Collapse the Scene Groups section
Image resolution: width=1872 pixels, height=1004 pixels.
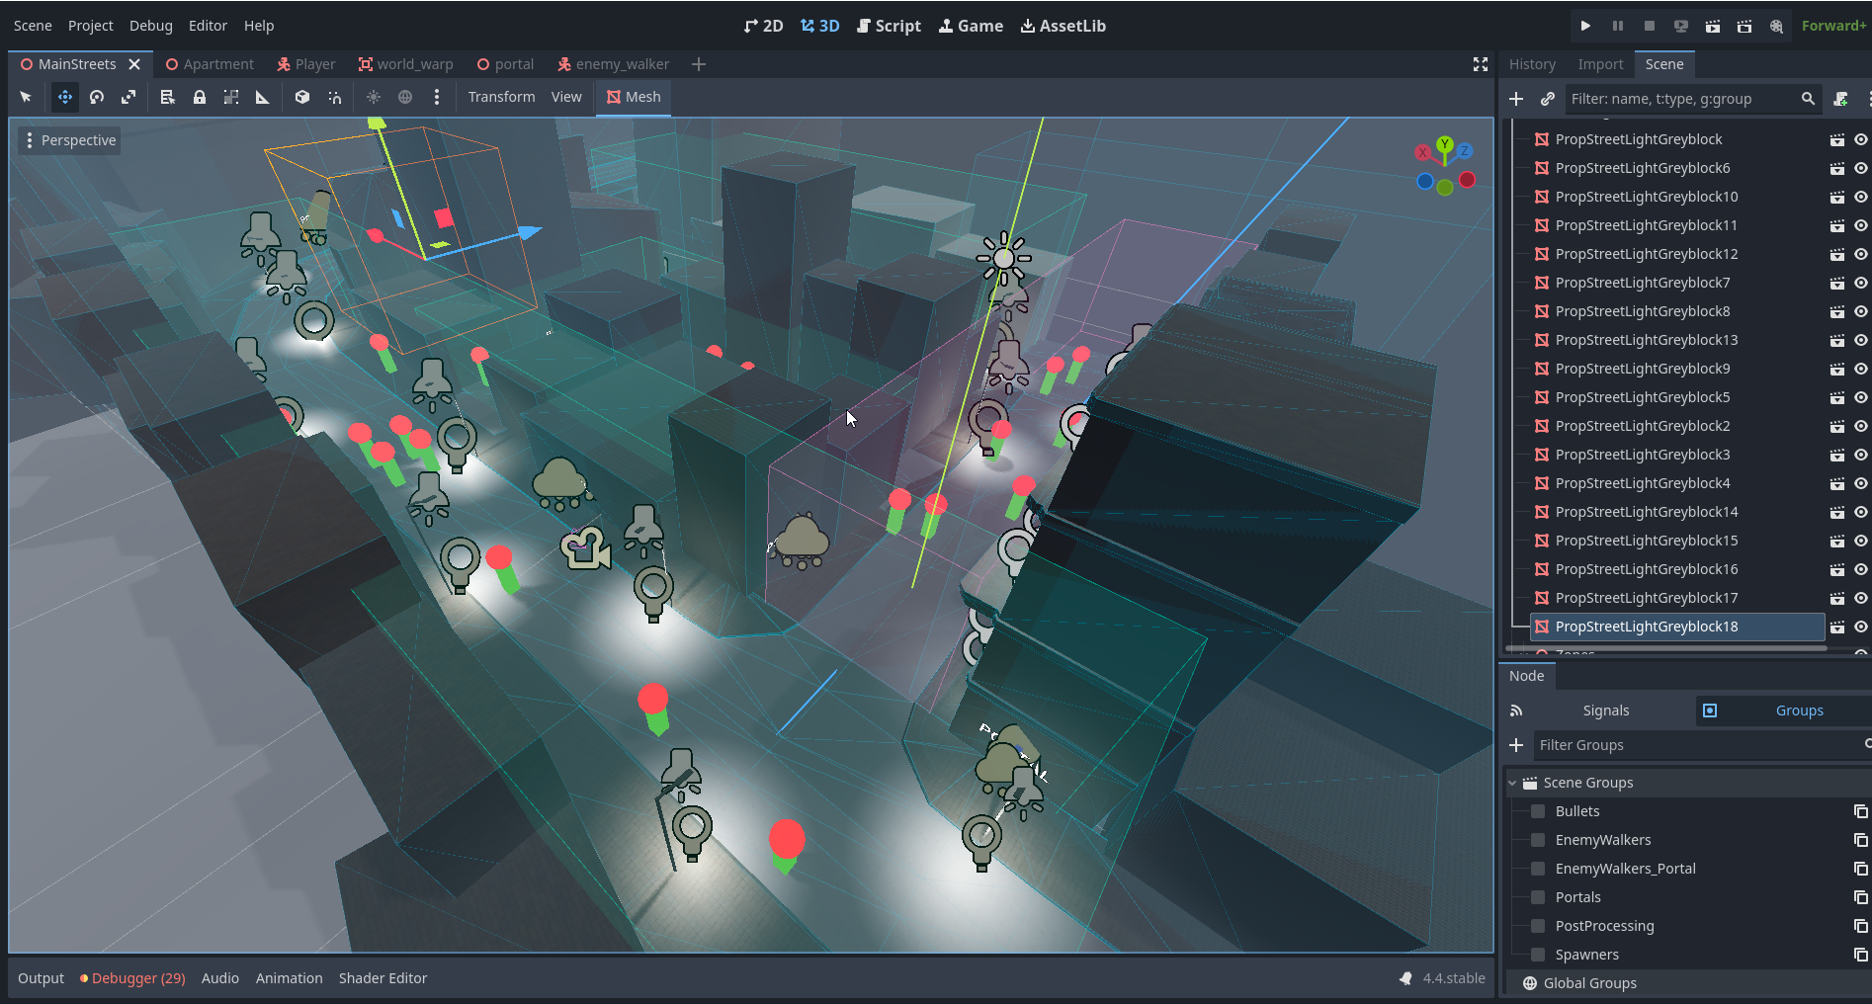(x=1512, y=783)
